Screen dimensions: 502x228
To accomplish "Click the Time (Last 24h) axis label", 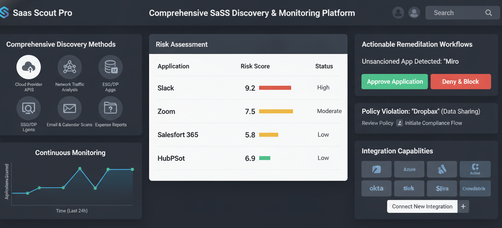I will pyautogui.click(x=72, y=211).
